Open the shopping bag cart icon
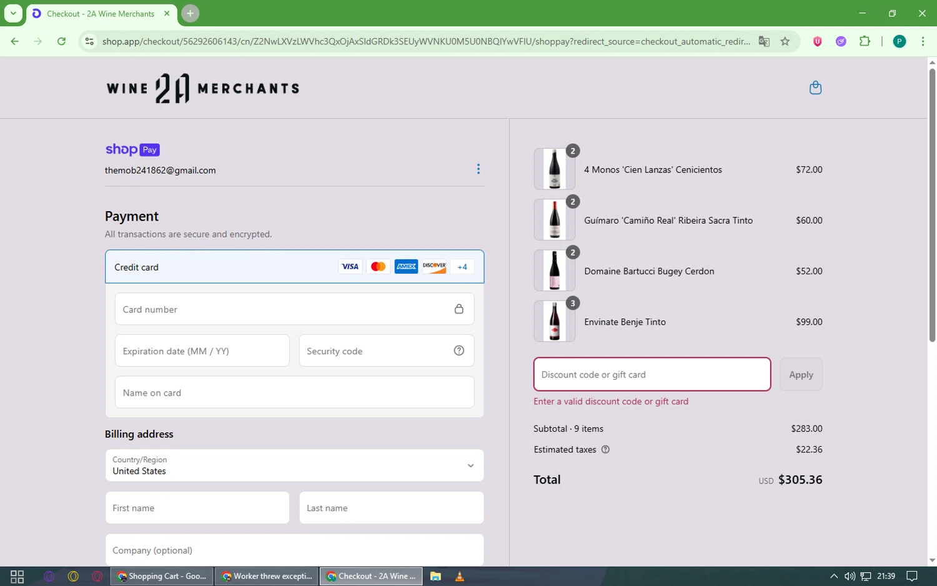This screenshot has height=586, width=937. click(815, 87)
